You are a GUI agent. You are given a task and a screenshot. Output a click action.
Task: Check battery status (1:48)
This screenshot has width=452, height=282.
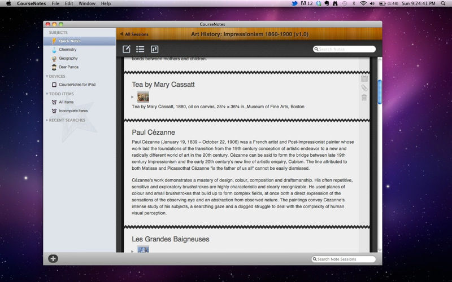tap(389, 3)
